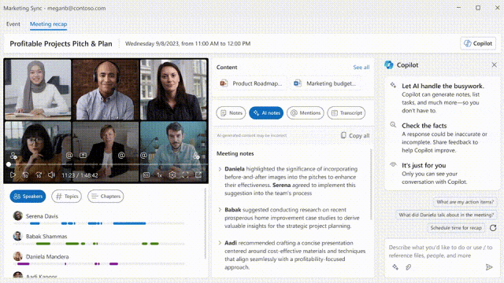Click the Serena Davis name label
The image size is (504, 283).
(42, 216)
